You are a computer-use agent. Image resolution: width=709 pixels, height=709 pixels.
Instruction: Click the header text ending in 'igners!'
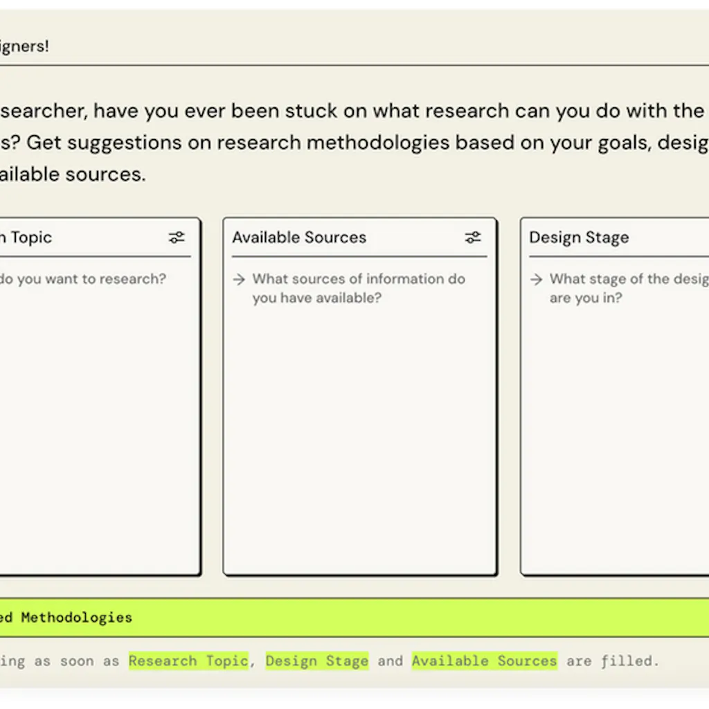pos(25,47)
